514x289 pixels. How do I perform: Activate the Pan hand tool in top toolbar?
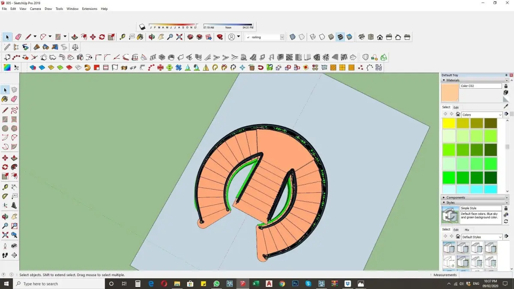[x=161, y=37]
